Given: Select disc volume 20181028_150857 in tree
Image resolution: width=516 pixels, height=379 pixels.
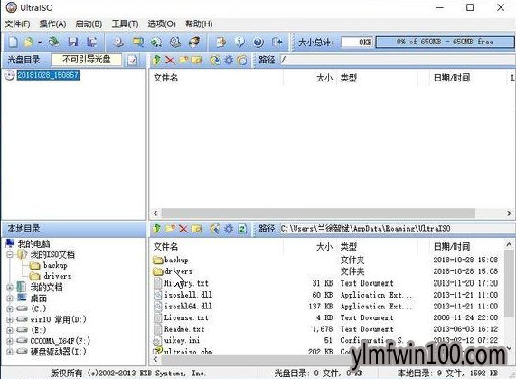Looking at the screenshot, I should click(48, 75).
